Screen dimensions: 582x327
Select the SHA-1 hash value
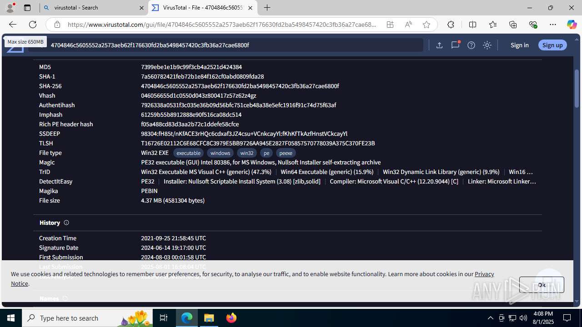[x=202, y=76]
